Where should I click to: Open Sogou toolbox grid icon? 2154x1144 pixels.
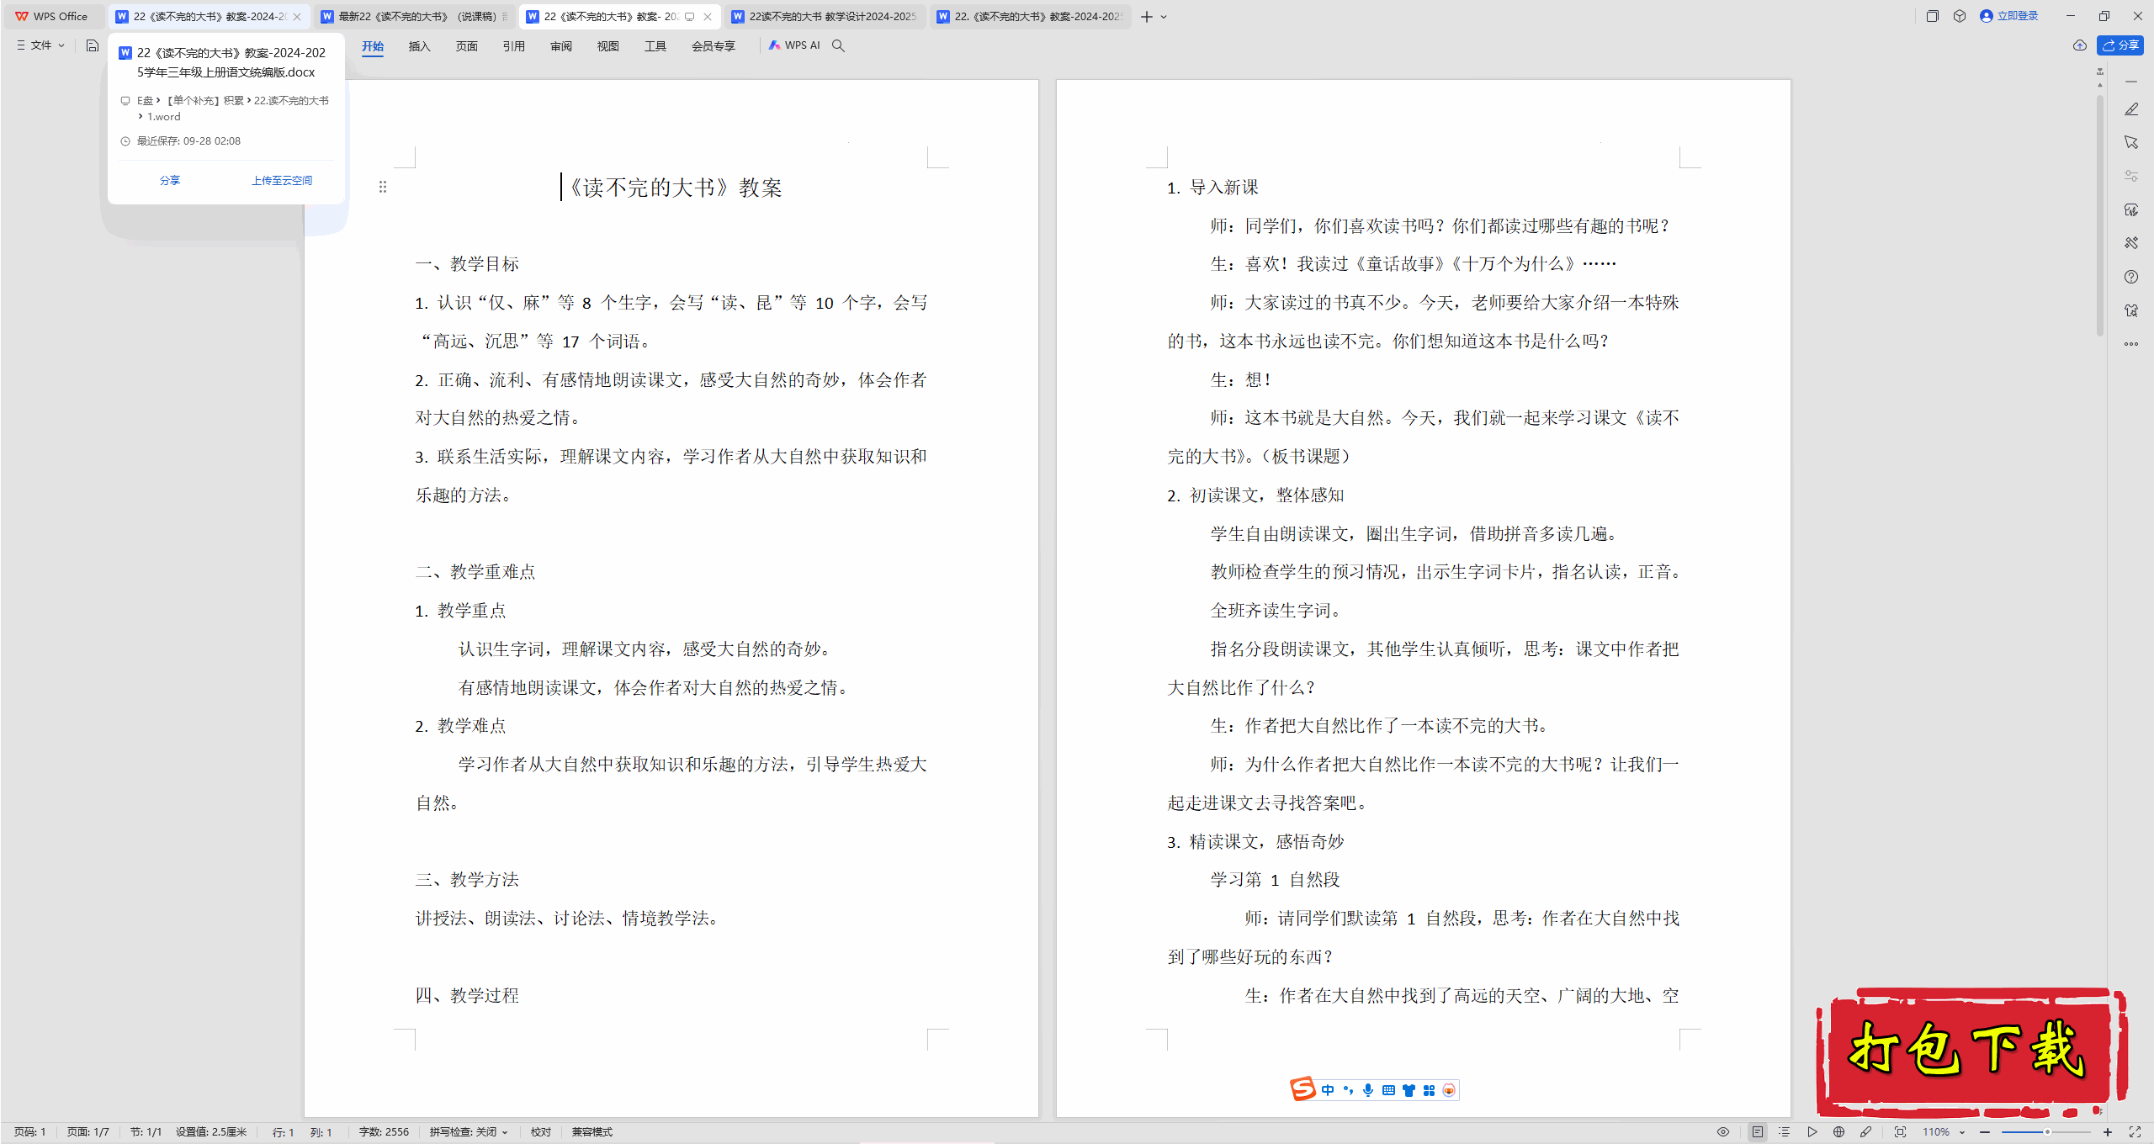click(x=1429, y=1090)
